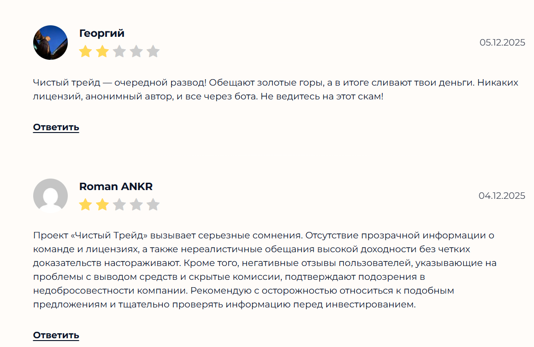Select the first star in Георгий's rating

pos(85,52)
